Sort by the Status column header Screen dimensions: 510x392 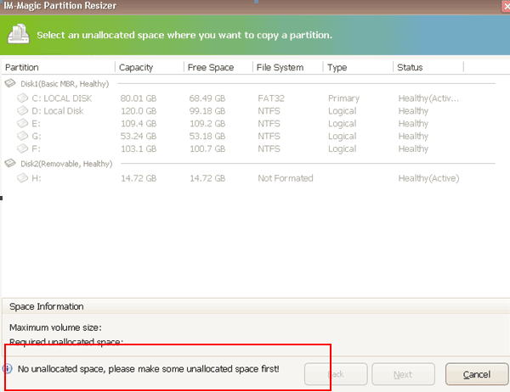tap(410, 67)
